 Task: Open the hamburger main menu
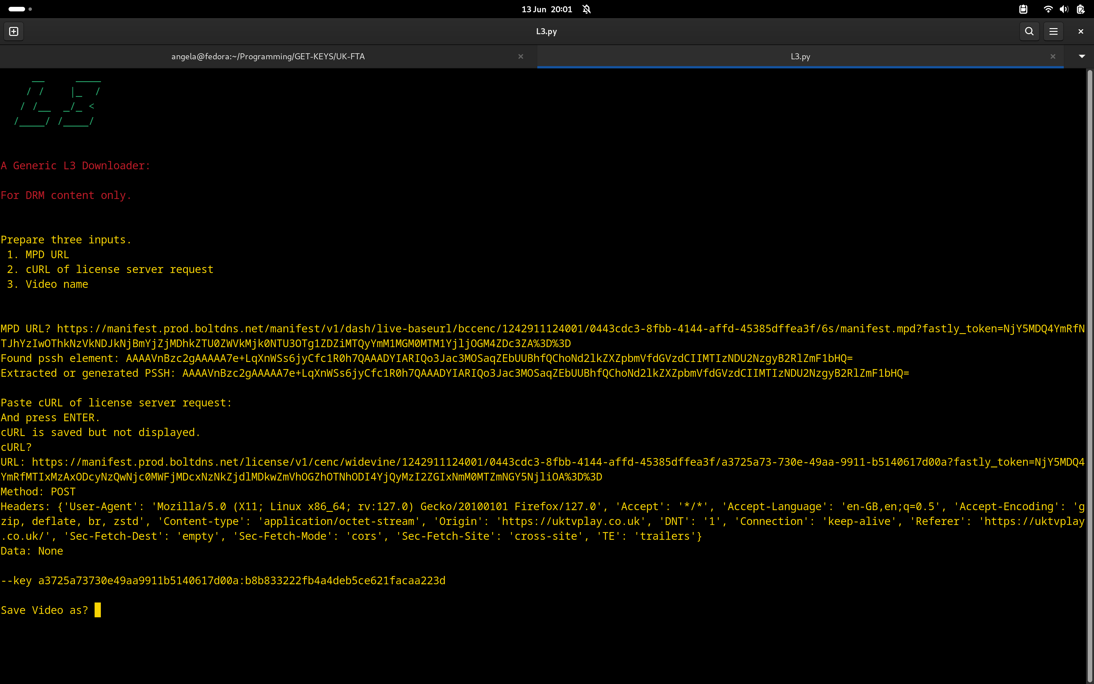coord(1053,31)
